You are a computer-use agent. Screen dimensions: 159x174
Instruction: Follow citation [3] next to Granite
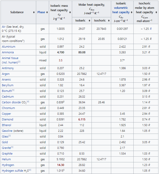point(12,147)
